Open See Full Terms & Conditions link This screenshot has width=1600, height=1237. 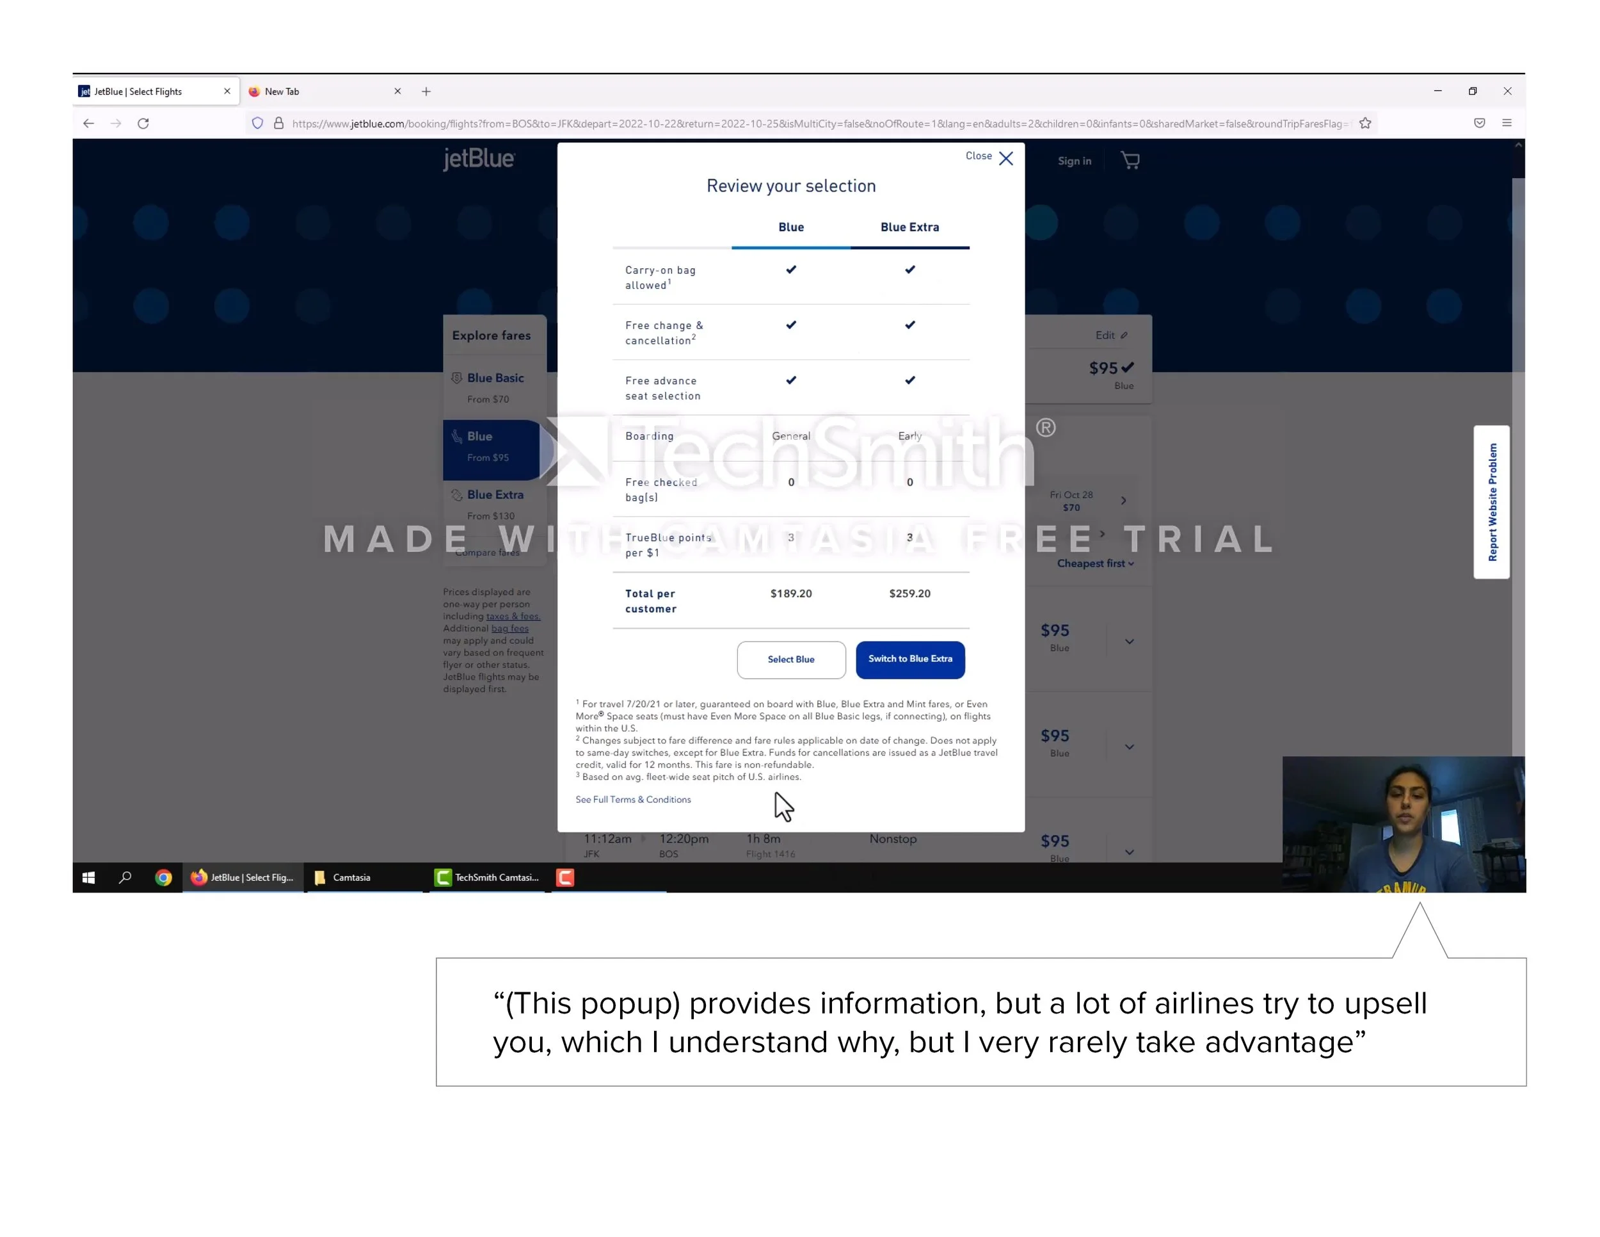pyautogui.click(x=633, y=800)
